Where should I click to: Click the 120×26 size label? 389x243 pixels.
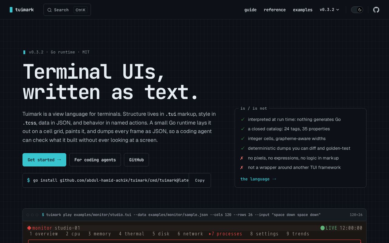356,215
